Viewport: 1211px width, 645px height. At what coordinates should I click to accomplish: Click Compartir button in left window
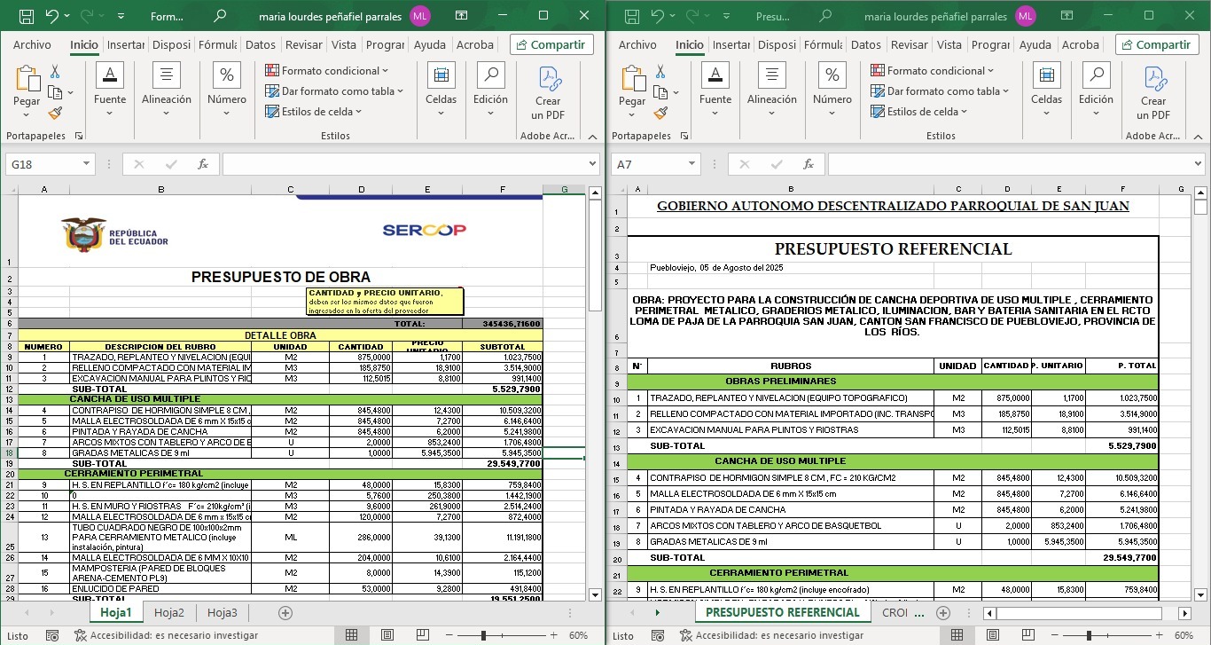pos(551,44)
